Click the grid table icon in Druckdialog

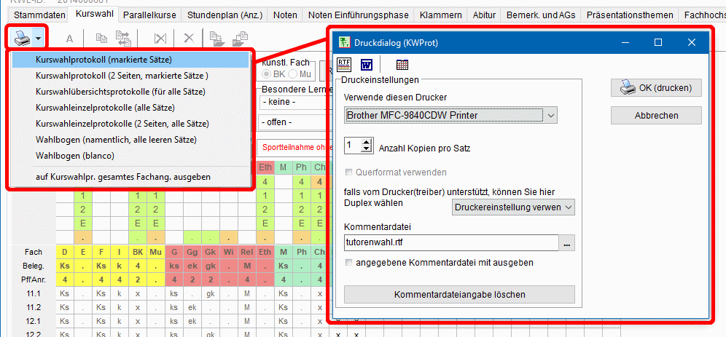click(x=402, y=64)
